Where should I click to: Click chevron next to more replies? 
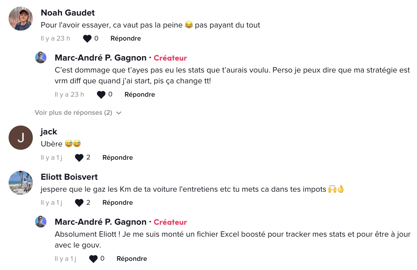pyautogui.click(x=119, y=113)
